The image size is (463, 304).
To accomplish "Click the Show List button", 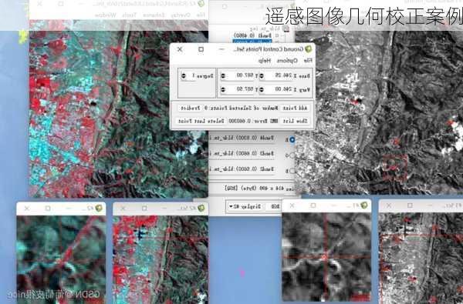I will click(x=296, y=121).
